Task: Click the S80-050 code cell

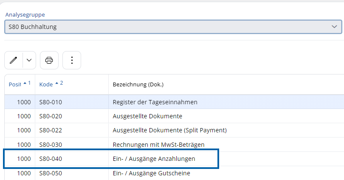Action: point(51,173)
